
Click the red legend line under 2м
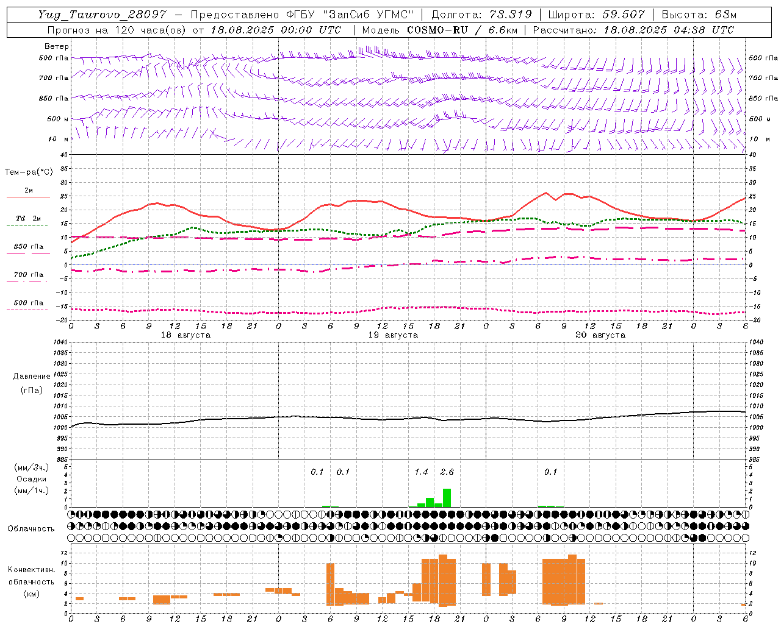point(28,197)
